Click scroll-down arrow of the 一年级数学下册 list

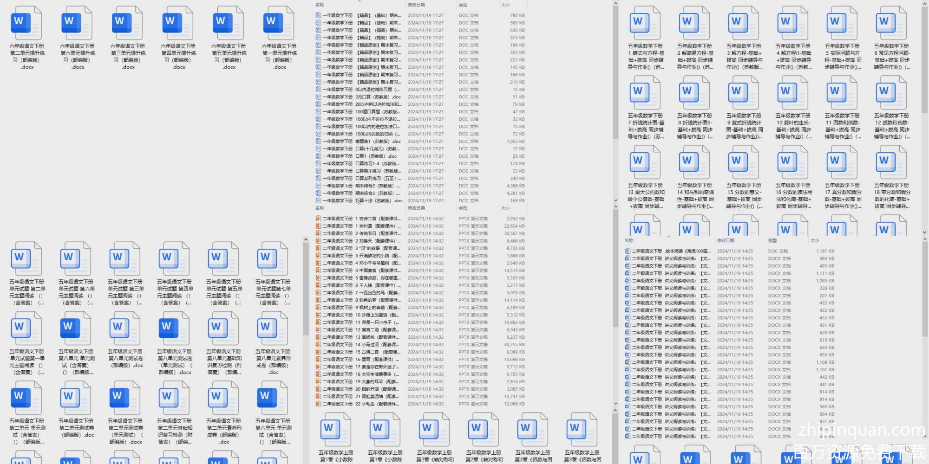pos(615,200)
